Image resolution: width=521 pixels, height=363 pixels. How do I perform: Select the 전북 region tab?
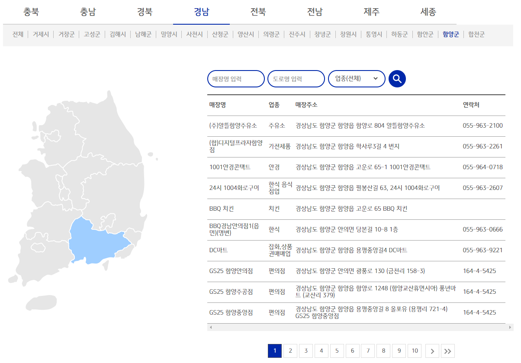pos(258,12)
